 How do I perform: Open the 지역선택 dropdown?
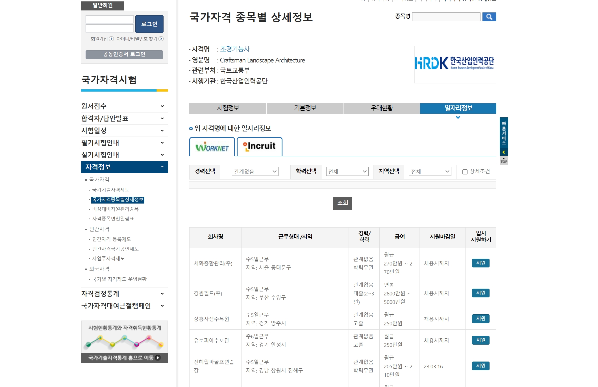pos(430,172)
